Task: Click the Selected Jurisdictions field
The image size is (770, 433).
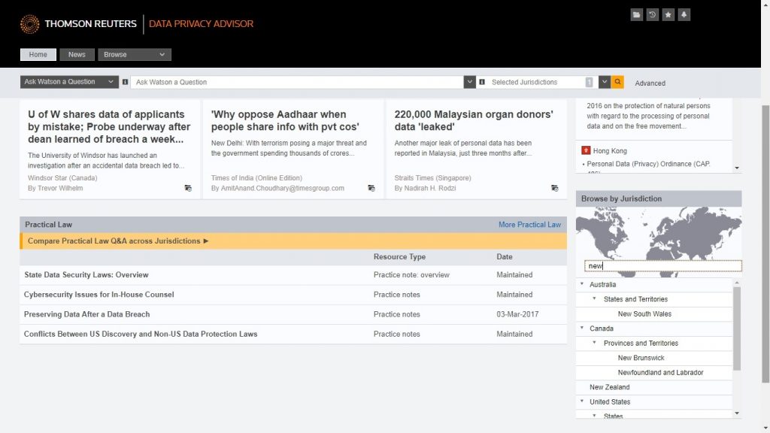Action: coord(537,82)
